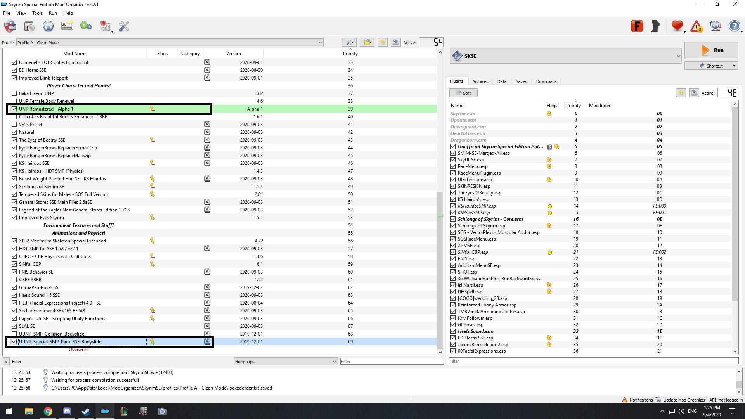The height and width of the screenshot is (419, 745).
Task: Toggle the UUNP_Special_SMP_Pack_SSE_Bodyslide checkbox
Action: pyautogui.click(x=14, y=341)
